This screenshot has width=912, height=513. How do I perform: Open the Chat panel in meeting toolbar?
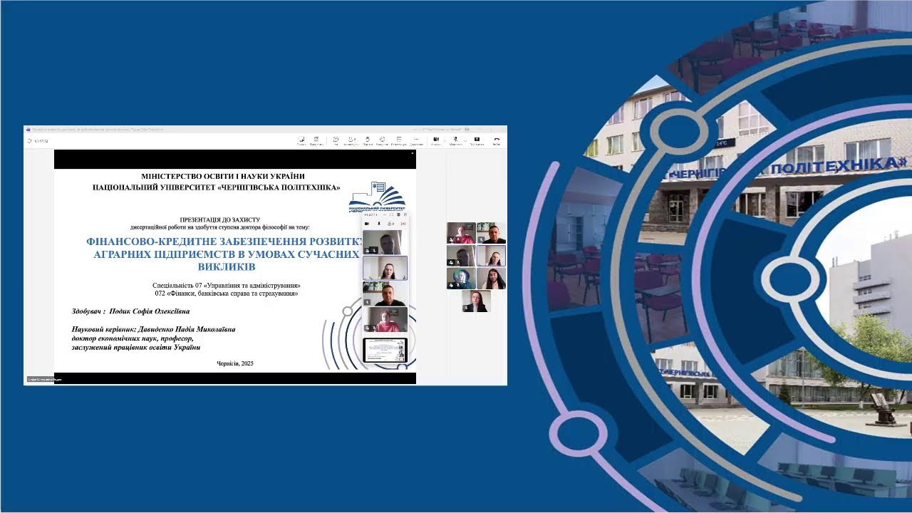tap(336, 141)
